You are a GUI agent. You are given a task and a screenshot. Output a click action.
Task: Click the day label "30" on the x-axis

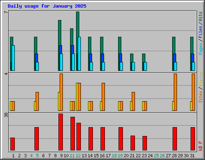click(186, 156)
